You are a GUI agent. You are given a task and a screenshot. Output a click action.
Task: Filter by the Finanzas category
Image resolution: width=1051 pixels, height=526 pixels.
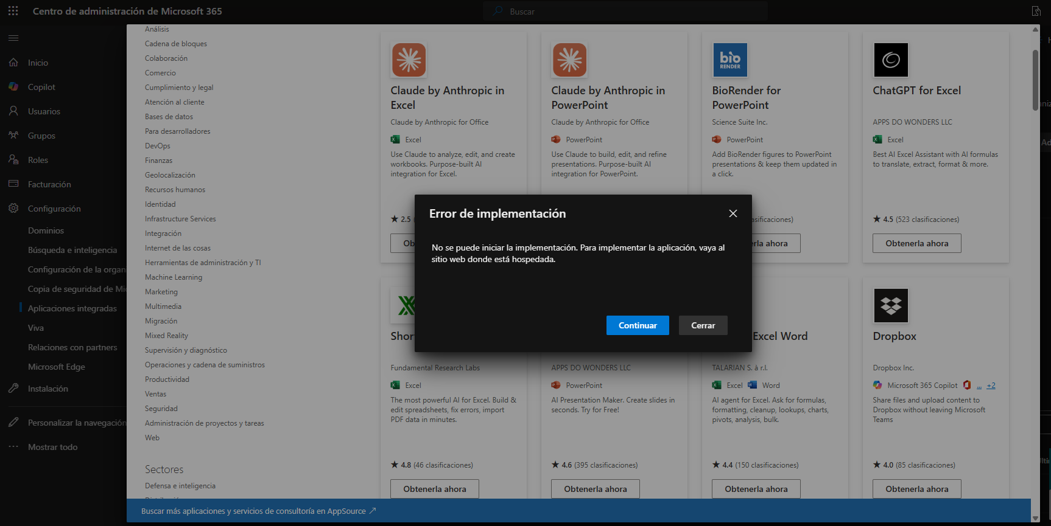coord(159,161)
